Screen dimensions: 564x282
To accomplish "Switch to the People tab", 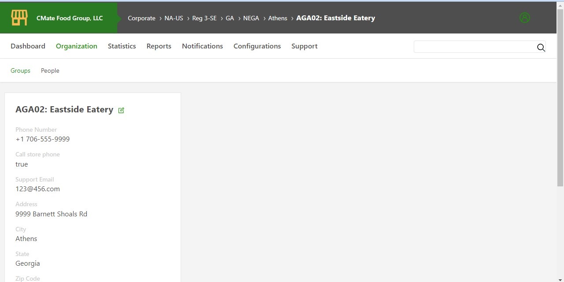I will [50, 70].
